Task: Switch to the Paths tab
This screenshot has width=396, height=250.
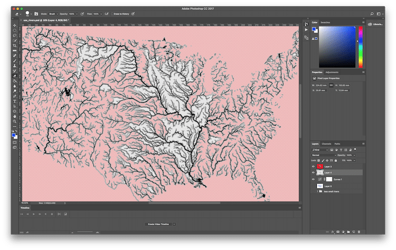Action: pyautogui.click(x=337, y=144)
